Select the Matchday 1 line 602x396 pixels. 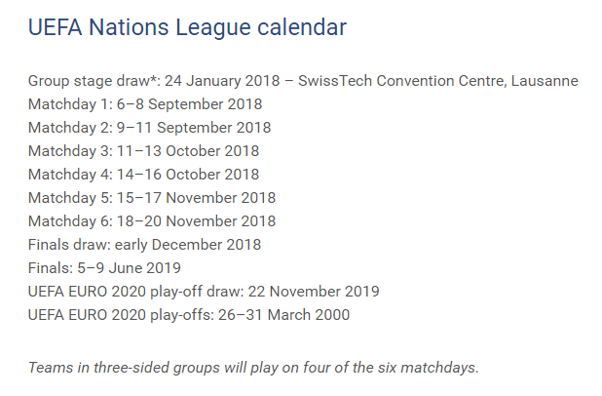click(x=144, y=103)
